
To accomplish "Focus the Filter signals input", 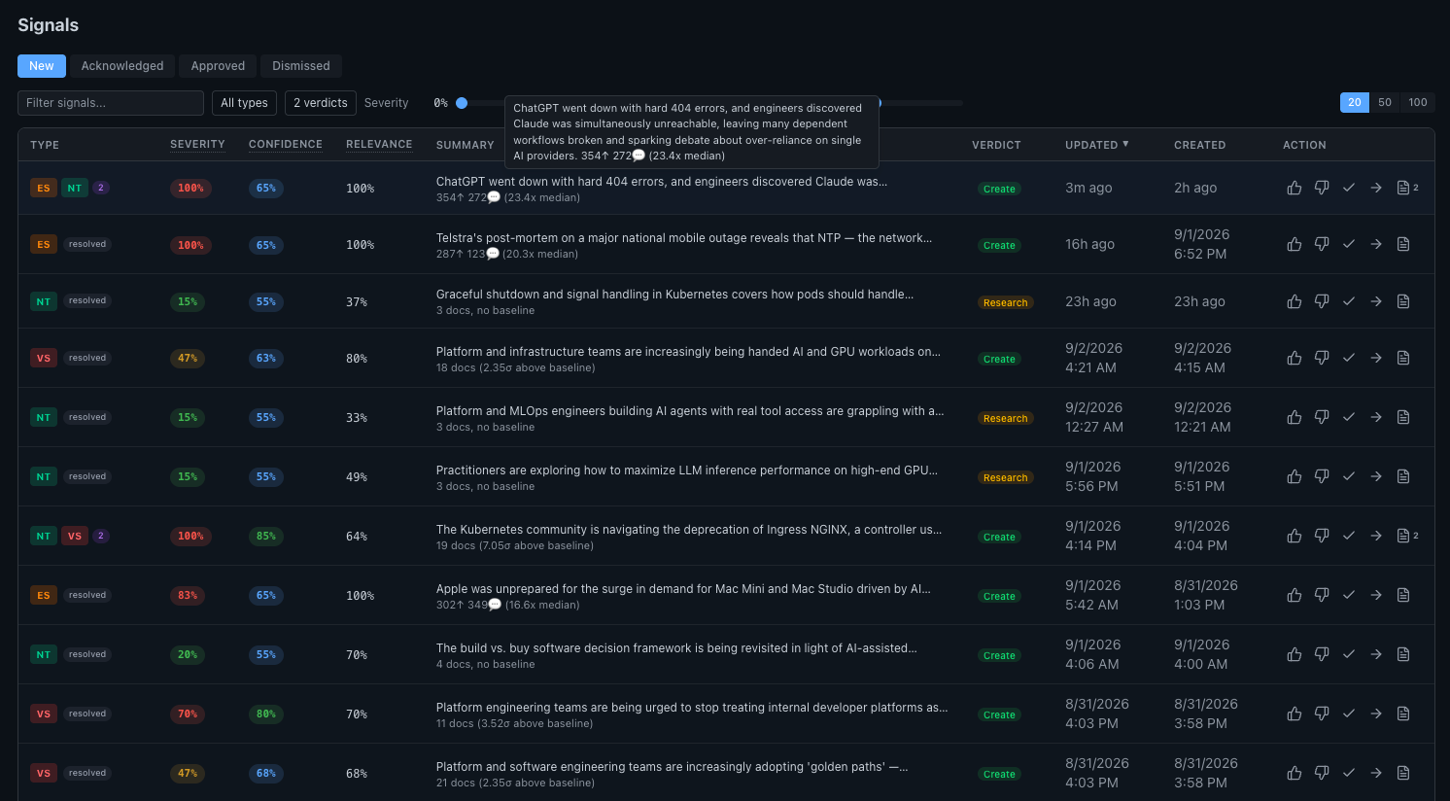I will click(111, 103).
